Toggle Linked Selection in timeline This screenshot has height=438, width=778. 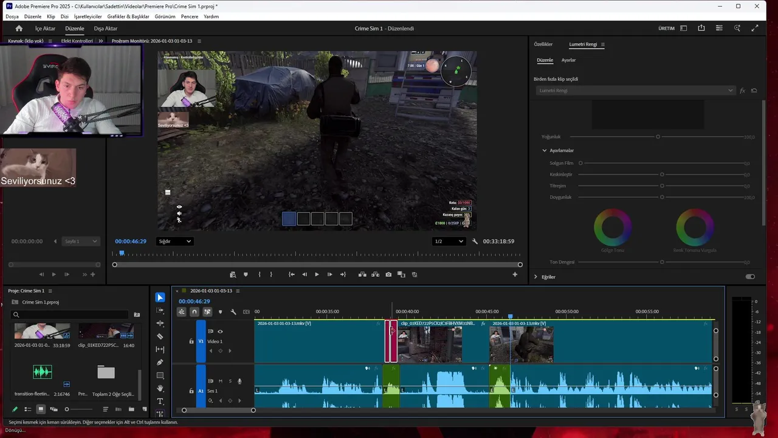tap(207, 312)
